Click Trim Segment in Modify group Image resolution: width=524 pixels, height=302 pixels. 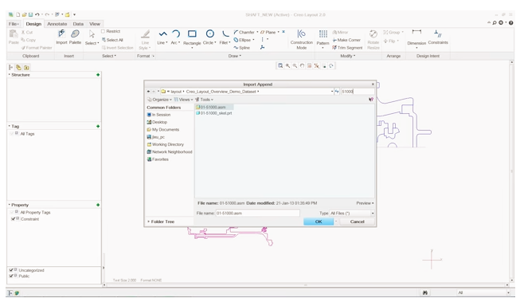click(347, 48)
